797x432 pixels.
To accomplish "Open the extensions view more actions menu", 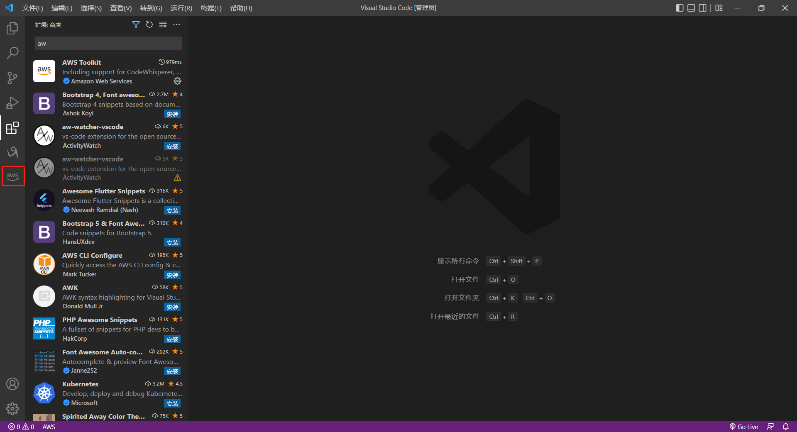I will (x=176, y=25).
